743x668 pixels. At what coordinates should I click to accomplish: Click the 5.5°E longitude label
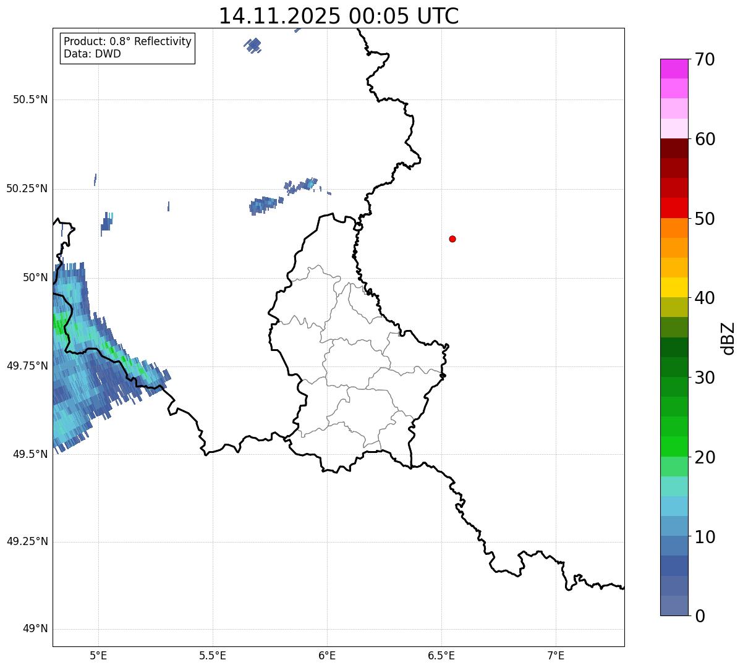[x=213, y=655]
